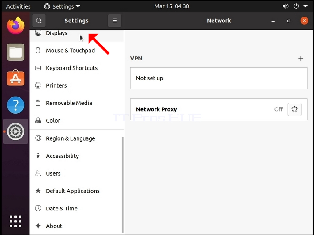Add a VPN connection with plus
Viewport: 314px width, 235px height.
coord(301,59)
